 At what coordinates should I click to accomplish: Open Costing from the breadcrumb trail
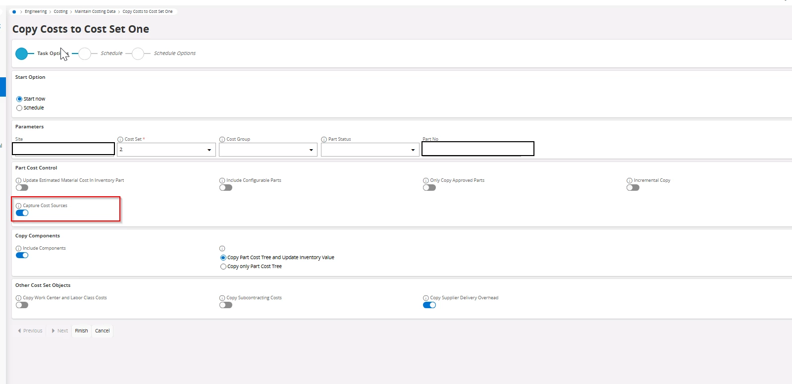click(x=60, y=11)
